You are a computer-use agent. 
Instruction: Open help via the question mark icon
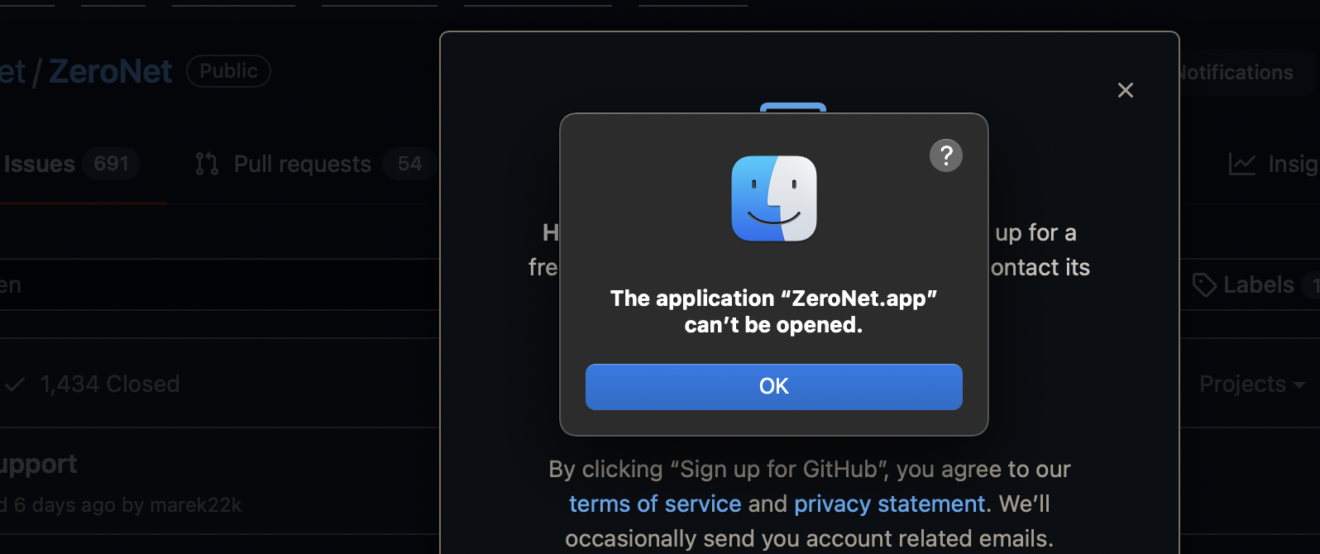[x=945, y=155]
